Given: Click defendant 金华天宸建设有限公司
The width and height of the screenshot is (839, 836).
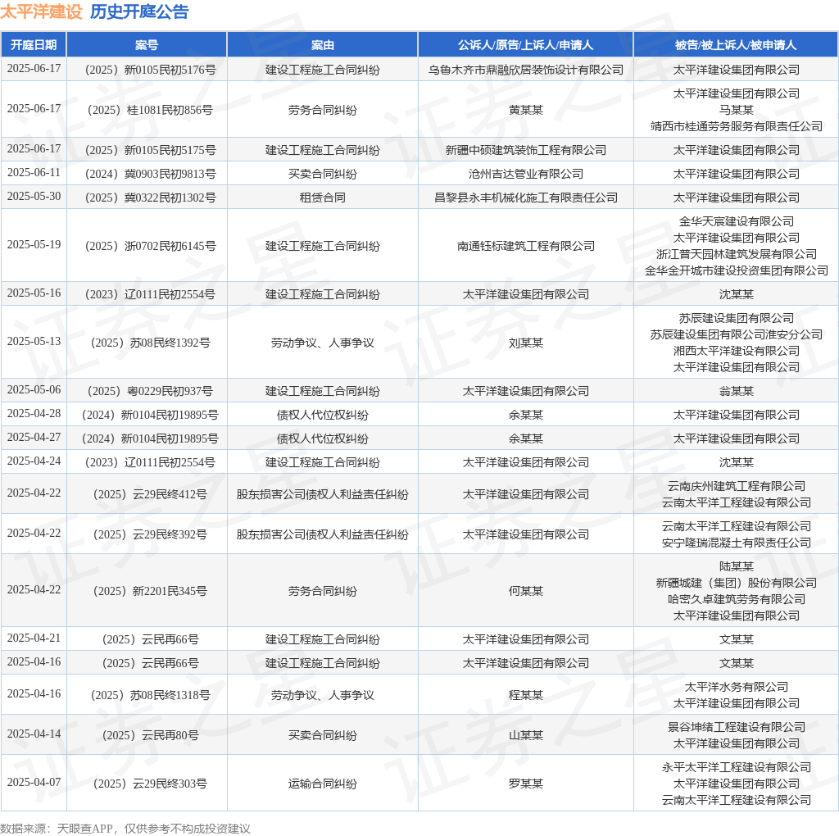Looking at the screenshot, I should [x=737, y=221].
